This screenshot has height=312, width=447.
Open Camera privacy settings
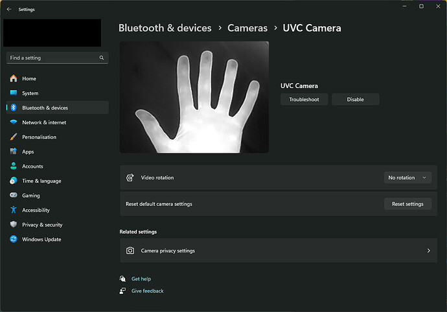click(279, 251)
